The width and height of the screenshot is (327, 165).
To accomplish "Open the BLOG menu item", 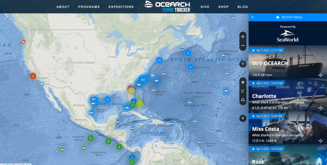I will (243, 7).
